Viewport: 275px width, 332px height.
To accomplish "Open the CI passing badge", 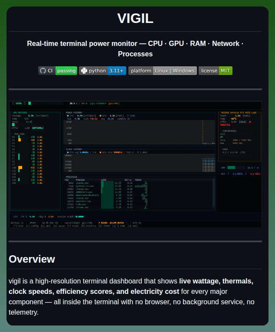I will [58, 71].
